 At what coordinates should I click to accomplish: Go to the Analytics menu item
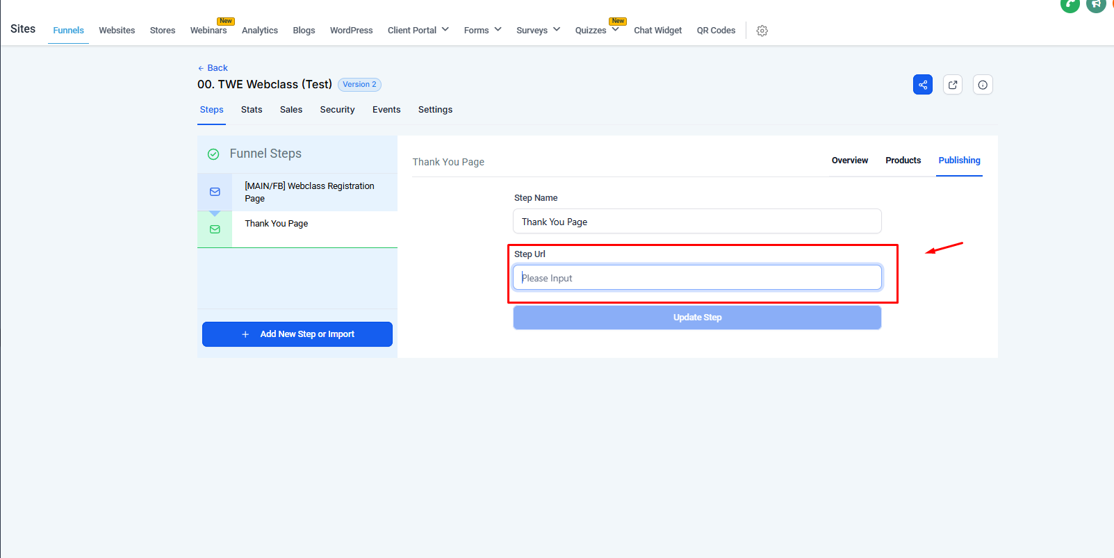pyautogui.click(x=260, y=31)
